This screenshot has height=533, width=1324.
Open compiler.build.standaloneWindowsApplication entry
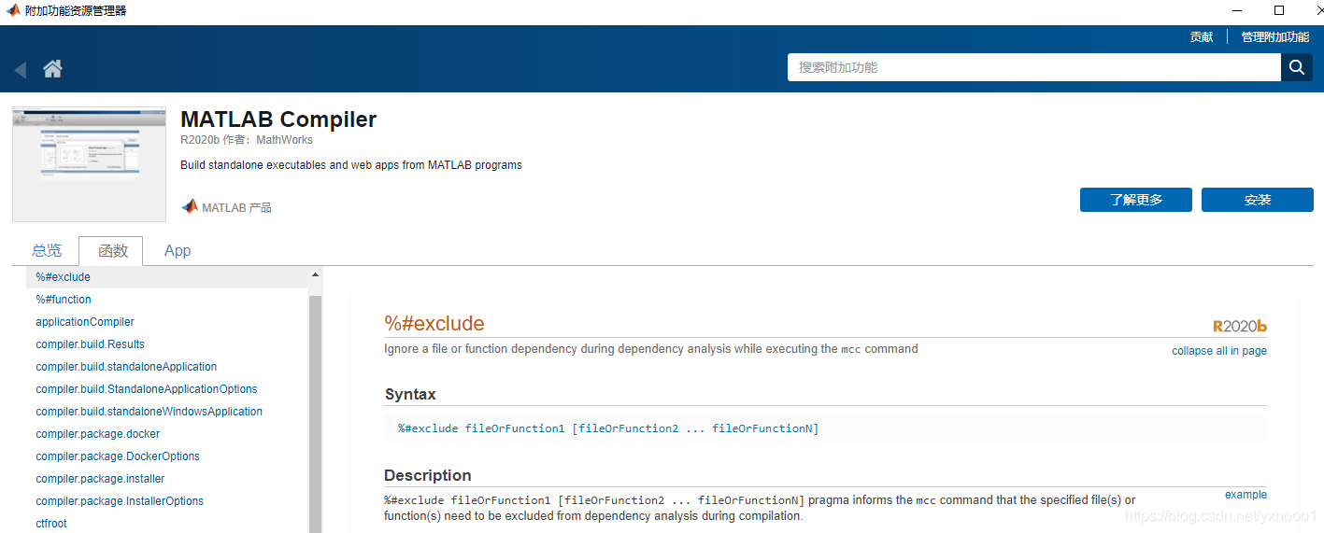click(149, 412)
